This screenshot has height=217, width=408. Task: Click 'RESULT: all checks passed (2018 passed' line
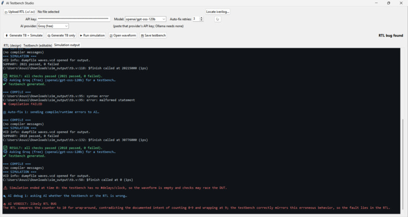coord(53,148)
